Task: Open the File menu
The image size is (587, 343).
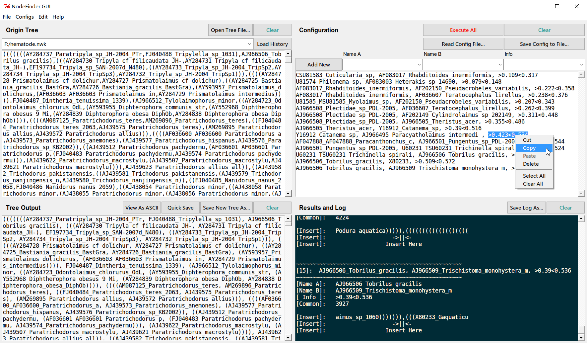Action: [x=7, y=17]
